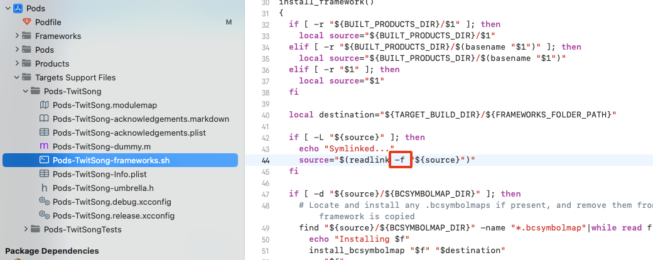Screen dimensions: 653x260
Task: Click the gear icon for debug.xcconfig
Action: [x=44, y=202]
